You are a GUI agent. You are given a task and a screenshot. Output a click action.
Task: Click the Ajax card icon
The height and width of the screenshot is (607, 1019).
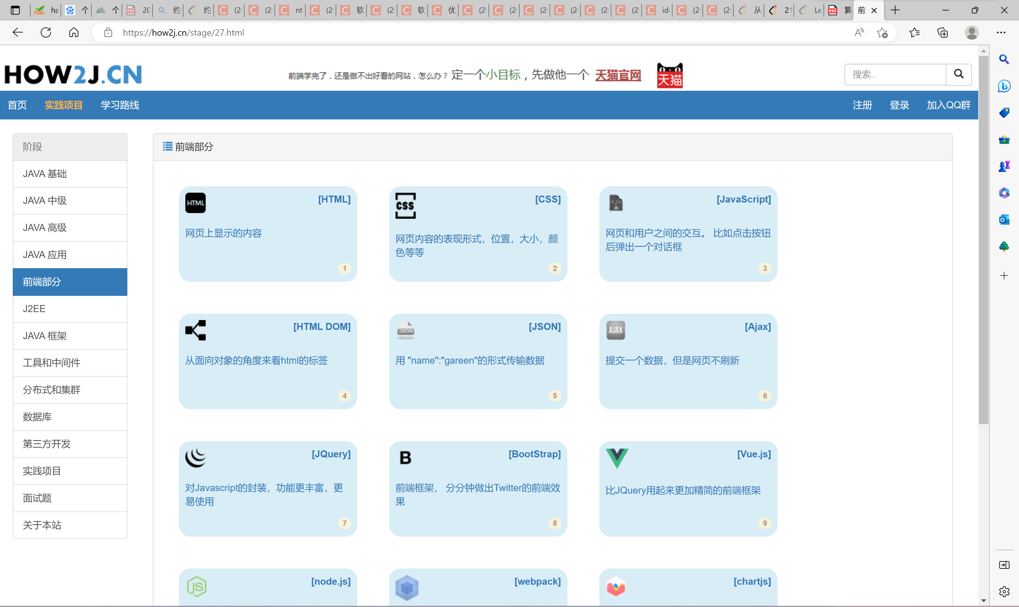[616, 330]
